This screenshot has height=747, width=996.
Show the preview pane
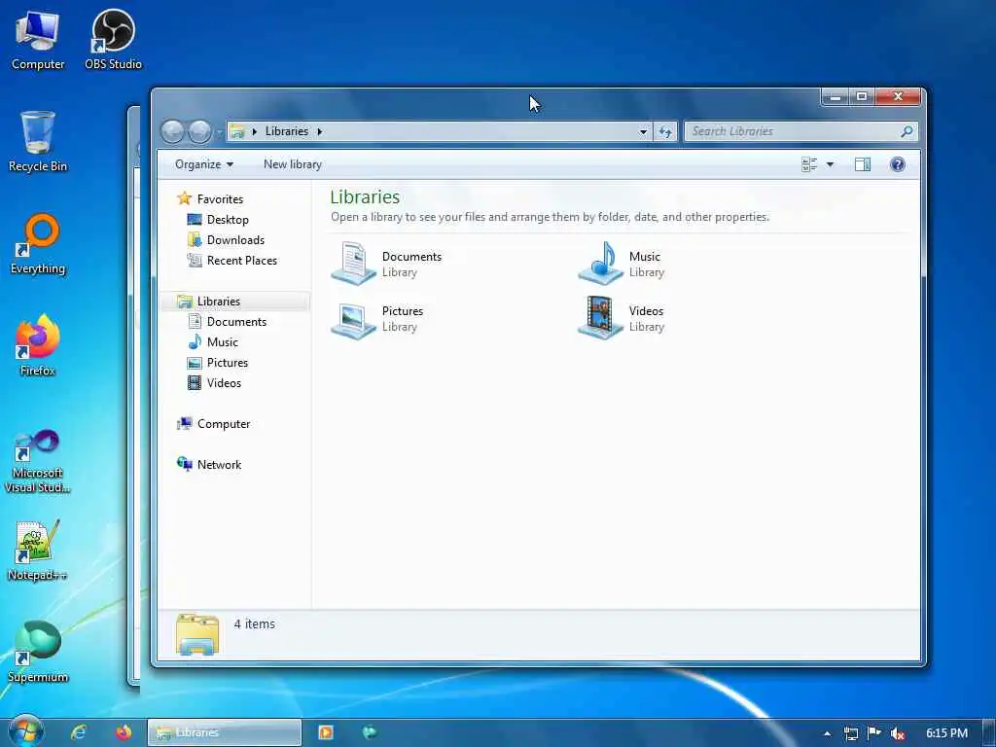point(863,164)
